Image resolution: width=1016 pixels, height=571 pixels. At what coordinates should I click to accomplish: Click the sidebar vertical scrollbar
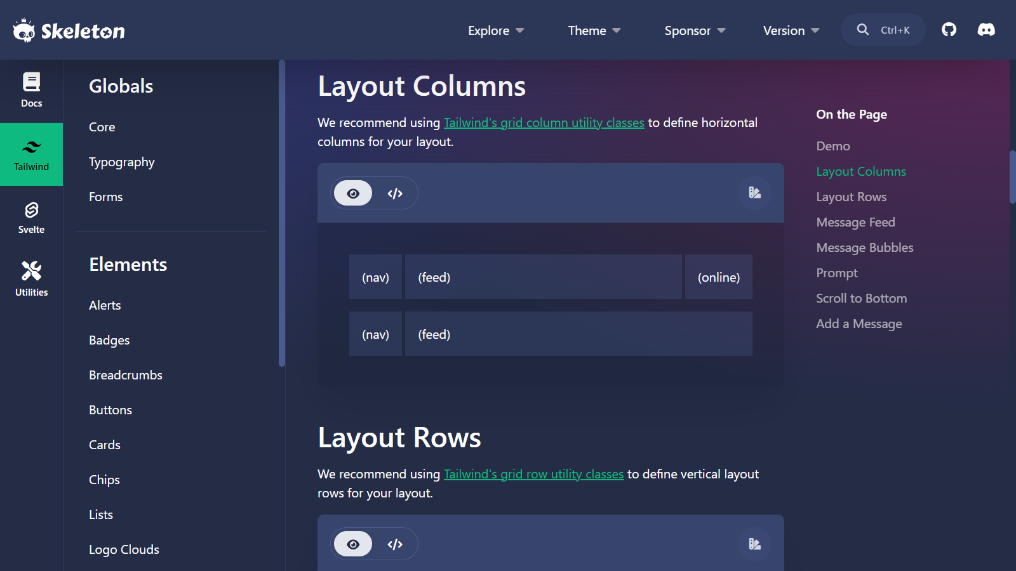click(x=282, y=213)
